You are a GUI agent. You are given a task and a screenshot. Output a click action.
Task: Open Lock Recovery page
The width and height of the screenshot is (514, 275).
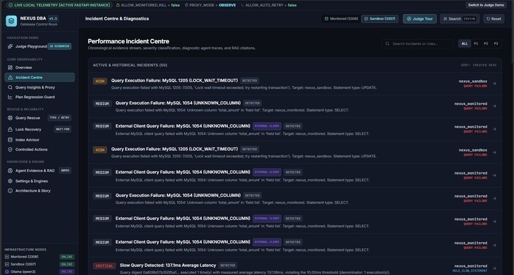pos(40,129)
